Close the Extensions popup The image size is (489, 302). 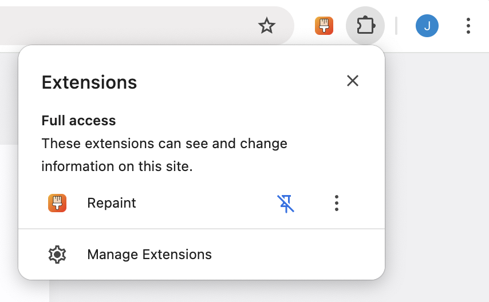pos(353,81)
